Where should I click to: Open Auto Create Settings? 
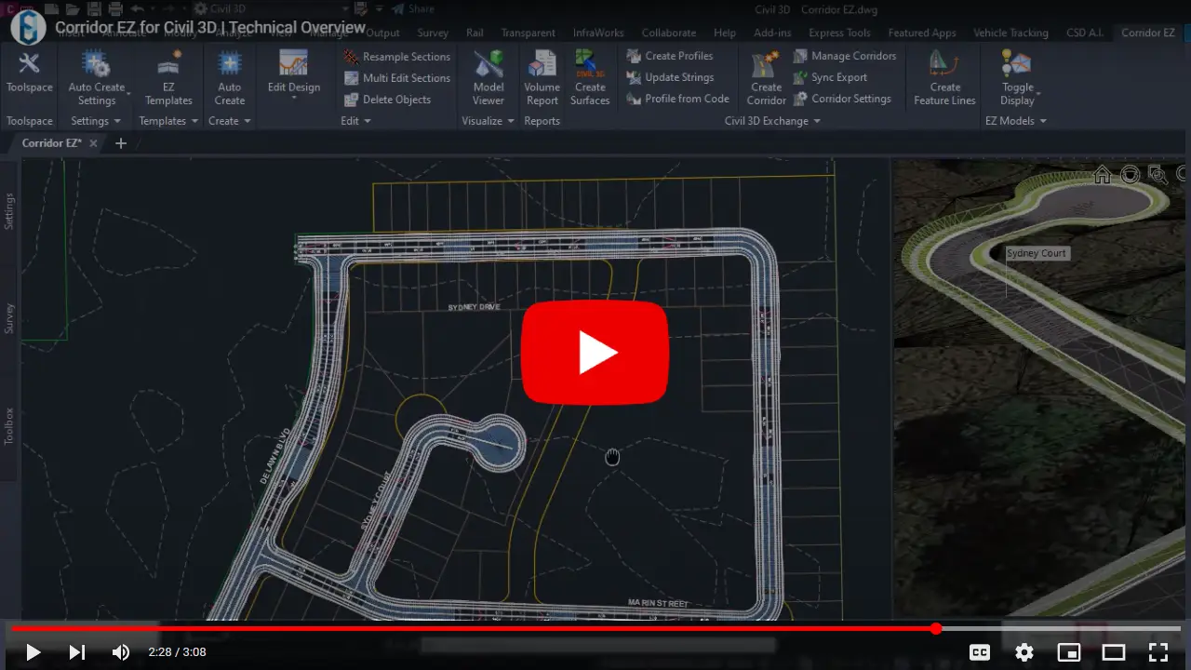pos(97,78)
